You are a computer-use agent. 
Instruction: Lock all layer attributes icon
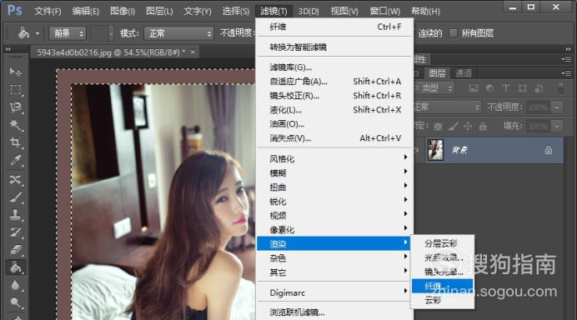[483, 127]
